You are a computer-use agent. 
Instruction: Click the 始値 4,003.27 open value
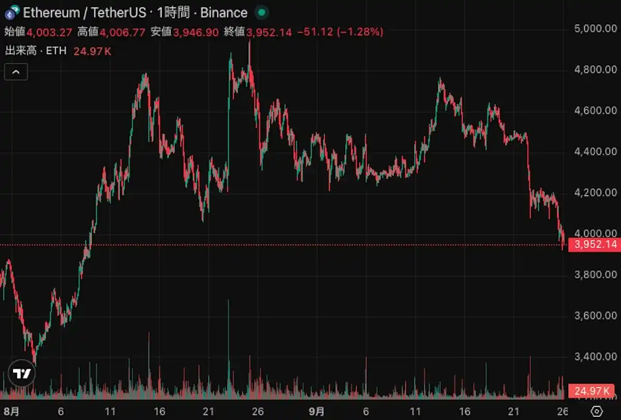[x=38, y=32]
